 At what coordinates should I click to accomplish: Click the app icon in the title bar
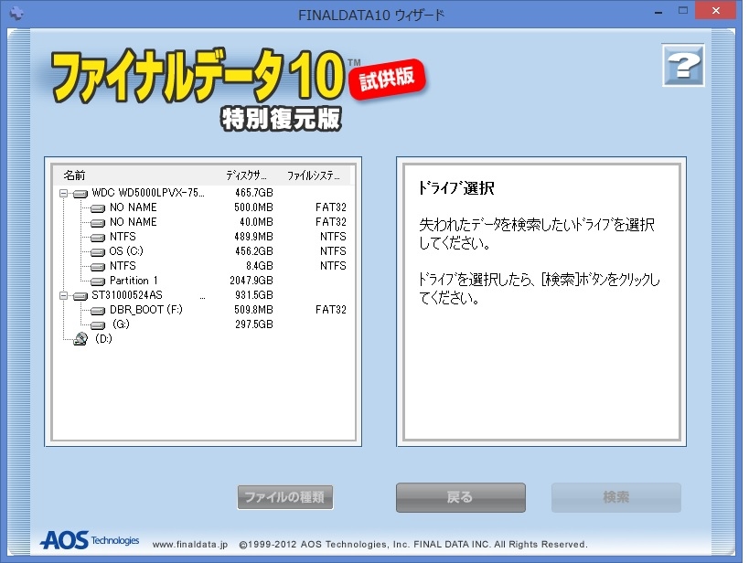(16, 13)
